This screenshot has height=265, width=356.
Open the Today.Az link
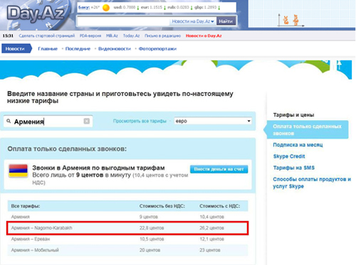tap(131, 36)
